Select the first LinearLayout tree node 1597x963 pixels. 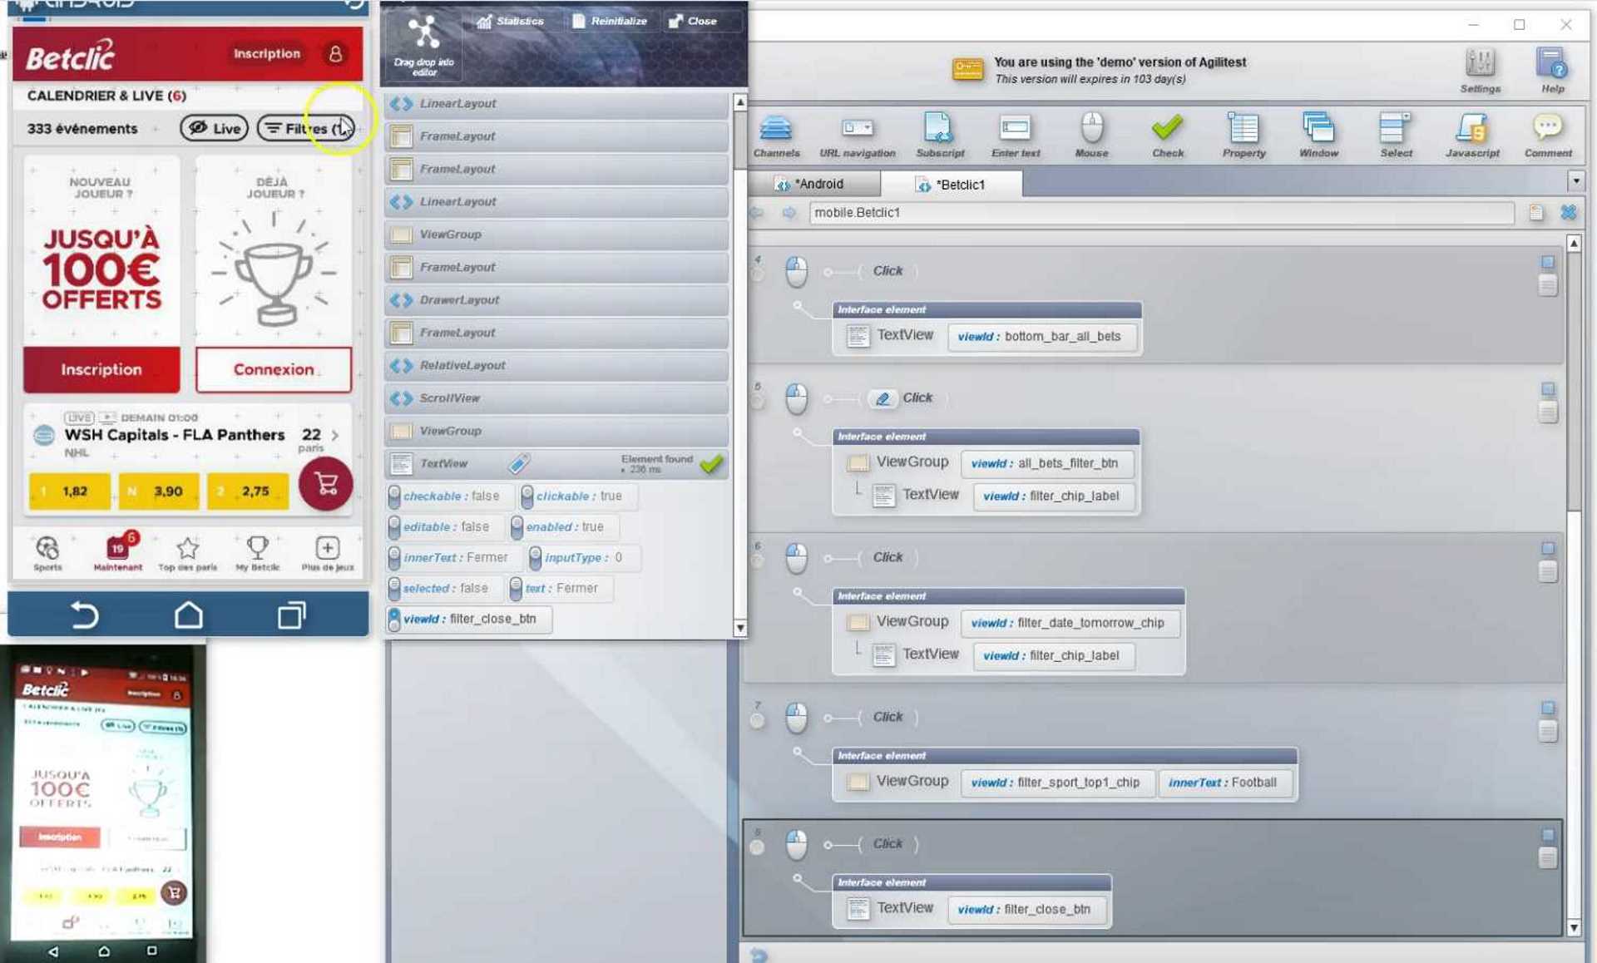coord(556,104)
